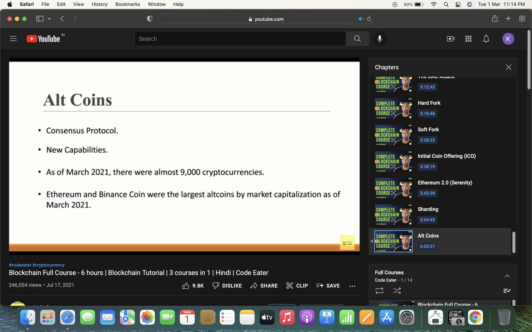The width and height of the screenshot is (532, 332).
Task: Open Wi-Fi status in menu bar
Action: (433, 4)
